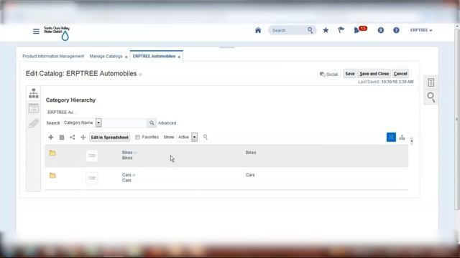Go to the Home icon
Screen dimensions: 460x258
[x=258, y=30]
